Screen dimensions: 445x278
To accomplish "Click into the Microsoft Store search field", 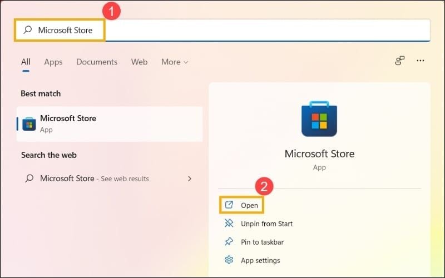I will tap(222, 30).
